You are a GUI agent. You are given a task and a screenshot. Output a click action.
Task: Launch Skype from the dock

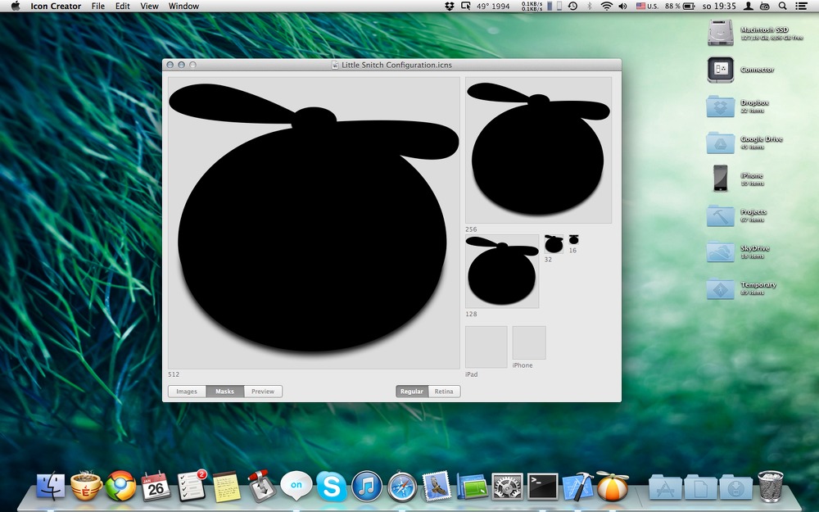click(x=332, y=486)
